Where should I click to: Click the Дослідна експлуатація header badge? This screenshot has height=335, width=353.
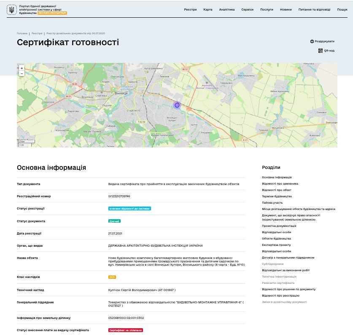click(52, 13)
